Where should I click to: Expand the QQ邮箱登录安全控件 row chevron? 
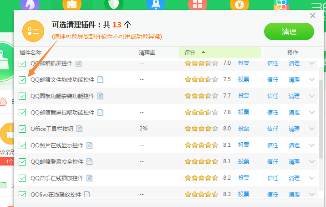311,161
